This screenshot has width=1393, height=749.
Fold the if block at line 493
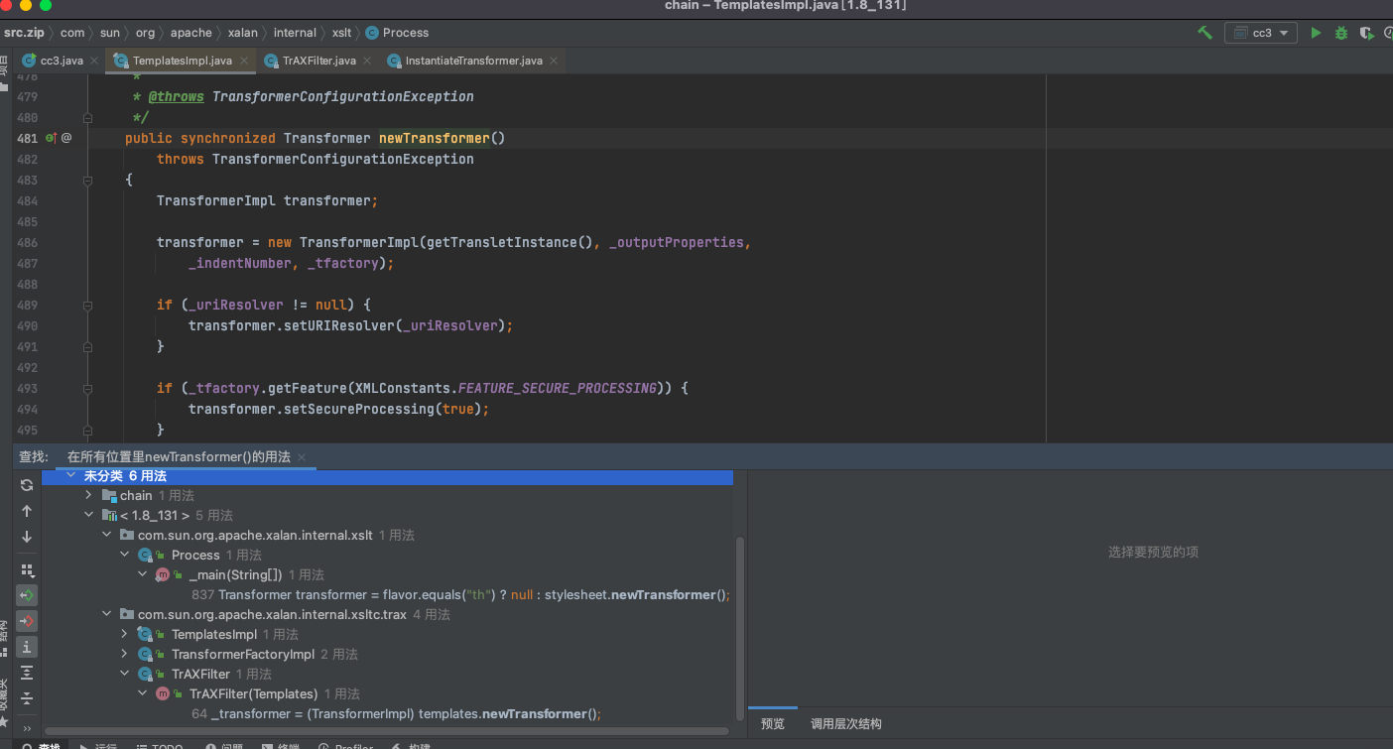87,388
